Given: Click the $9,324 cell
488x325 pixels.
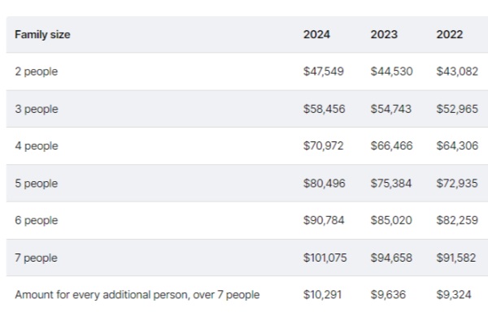Looking at the screenshot, I should (x=454, y=295).
